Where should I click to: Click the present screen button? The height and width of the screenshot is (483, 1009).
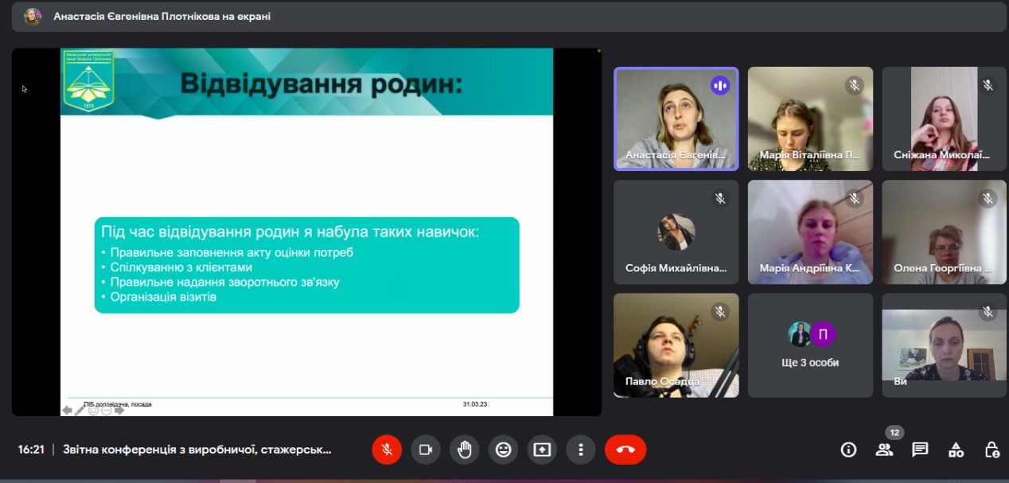click(x=542, y=450)
